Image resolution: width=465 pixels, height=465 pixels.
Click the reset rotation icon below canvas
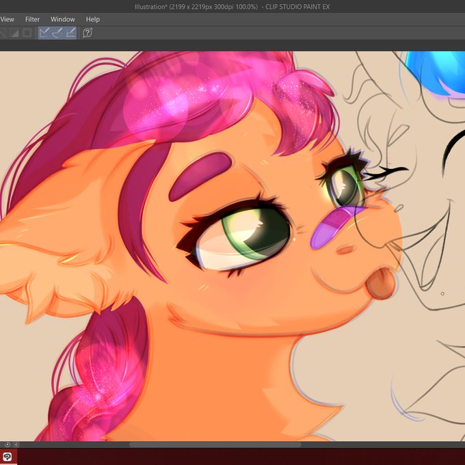click(x=8, y=444)
